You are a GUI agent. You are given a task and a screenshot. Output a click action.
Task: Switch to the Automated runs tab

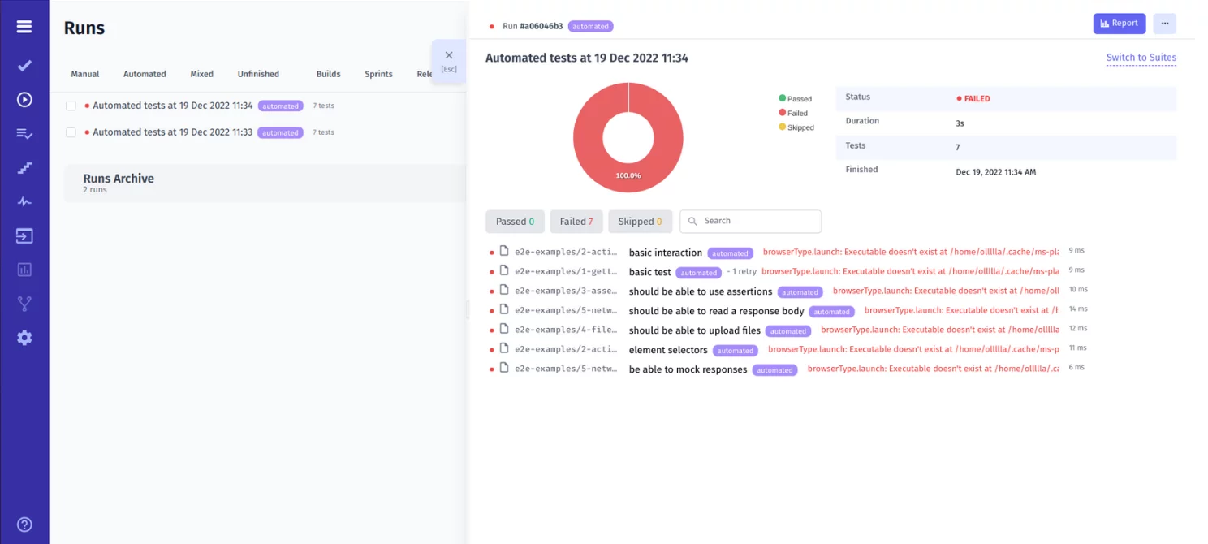(145, 74)
